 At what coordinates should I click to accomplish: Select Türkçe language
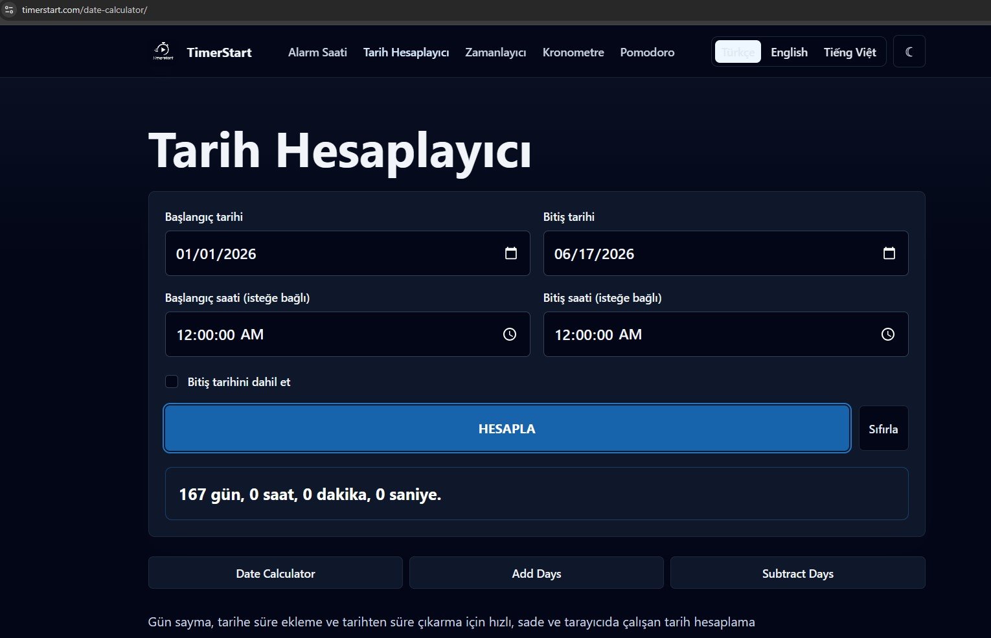(738, 52)
